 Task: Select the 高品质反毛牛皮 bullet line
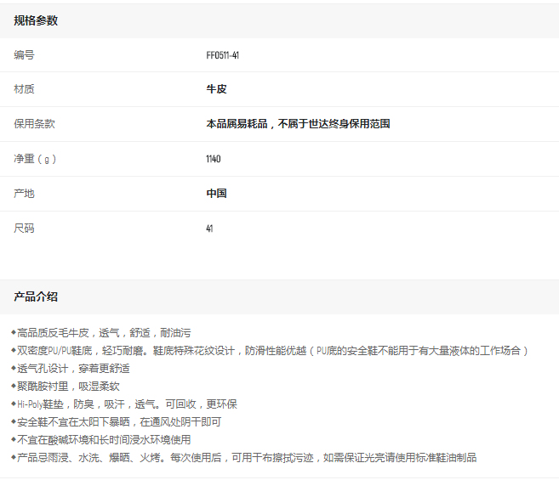[x=102, y=333]
